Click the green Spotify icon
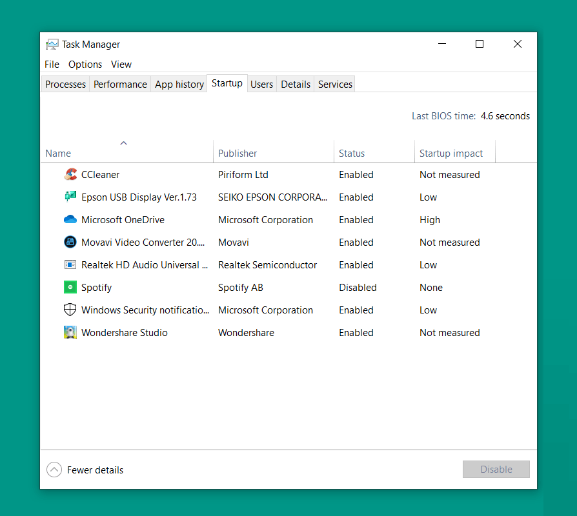 point(70,287)
